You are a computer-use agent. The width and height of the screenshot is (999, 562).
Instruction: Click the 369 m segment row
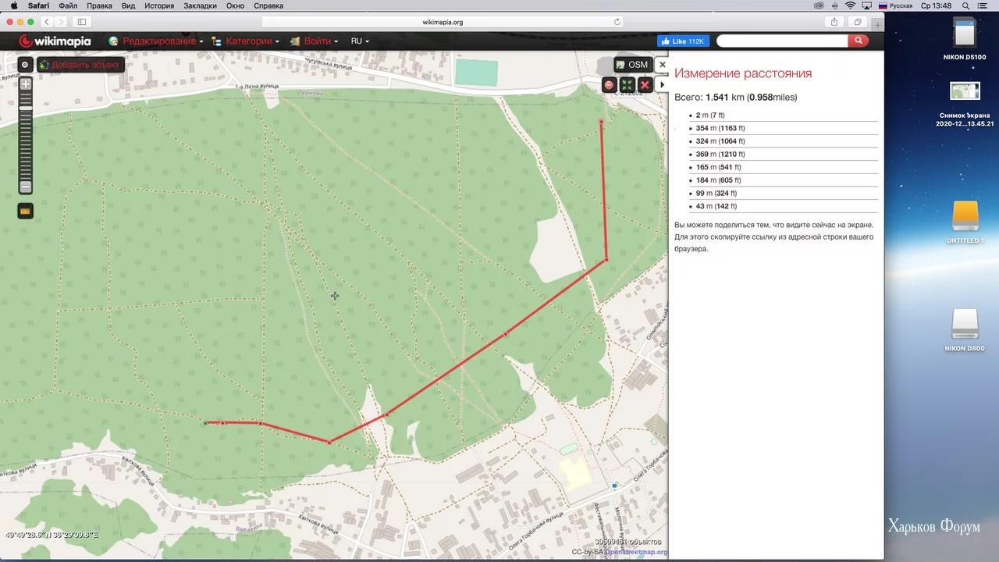pos(783,154)
